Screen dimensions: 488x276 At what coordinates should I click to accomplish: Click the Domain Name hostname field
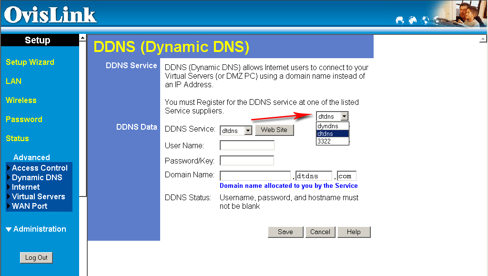[255, 176]
